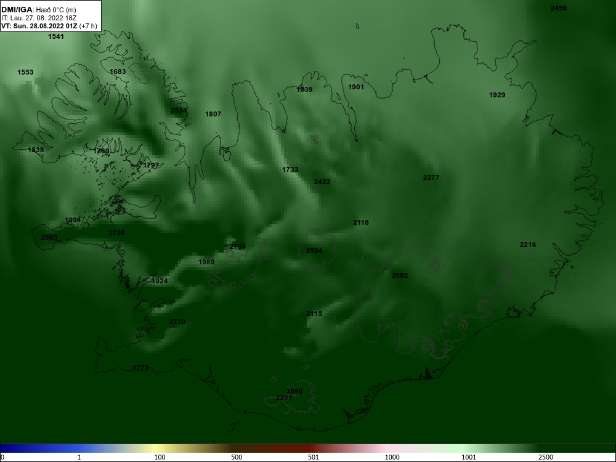Click the map value 2115

coord(314,314)
